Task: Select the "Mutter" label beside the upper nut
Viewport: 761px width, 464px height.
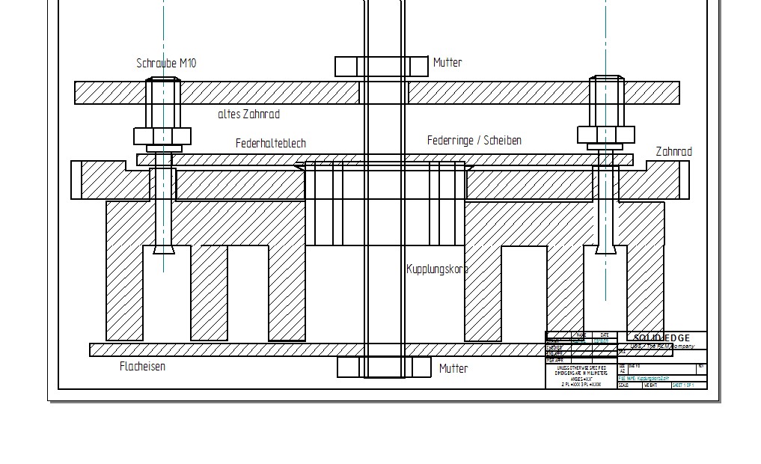Action: 447,63
